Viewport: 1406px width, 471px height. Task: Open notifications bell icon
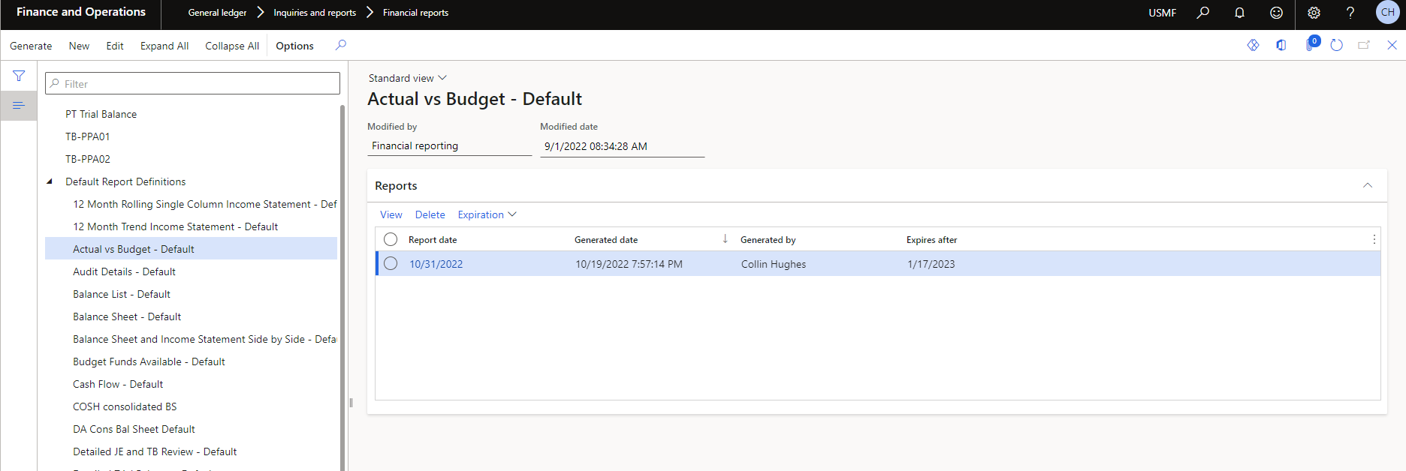[1239, 13]
